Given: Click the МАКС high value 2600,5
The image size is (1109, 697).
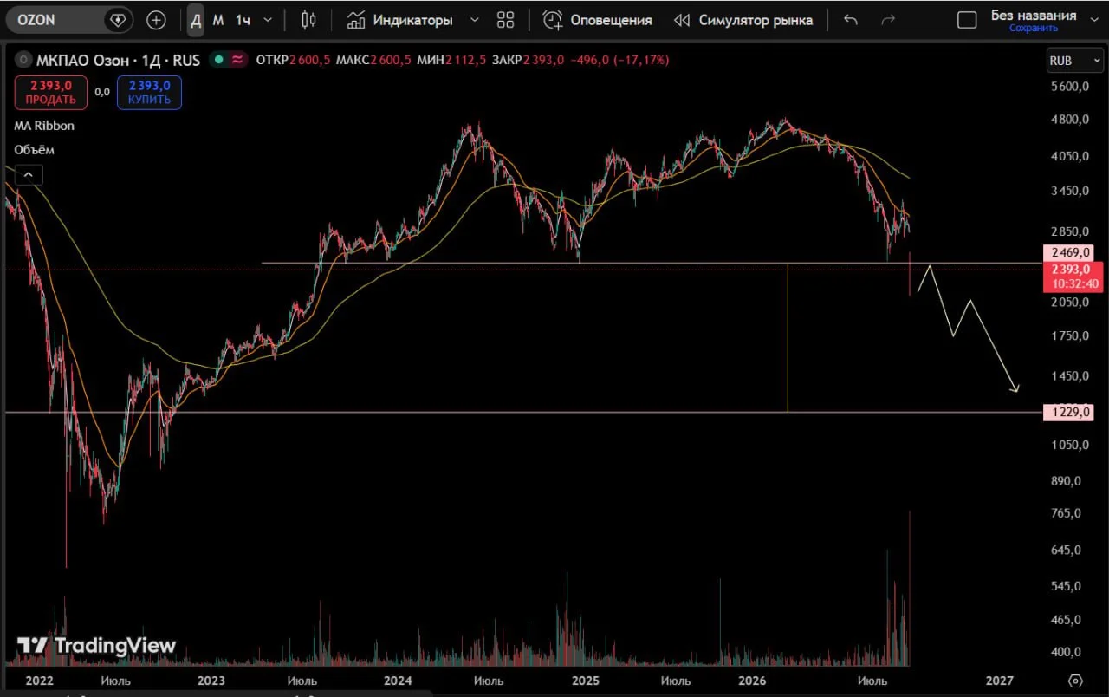Looking at the screenshot, I should point(390,60).
